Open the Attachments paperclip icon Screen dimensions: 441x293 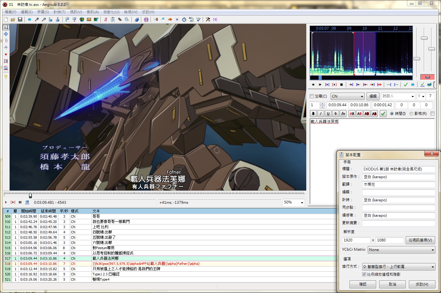click(x=120, y=19)
